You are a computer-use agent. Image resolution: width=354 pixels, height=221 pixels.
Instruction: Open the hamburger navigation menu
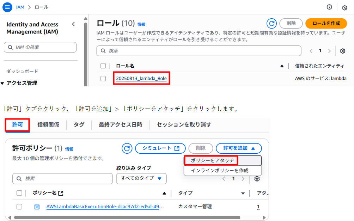coord(7,7)
